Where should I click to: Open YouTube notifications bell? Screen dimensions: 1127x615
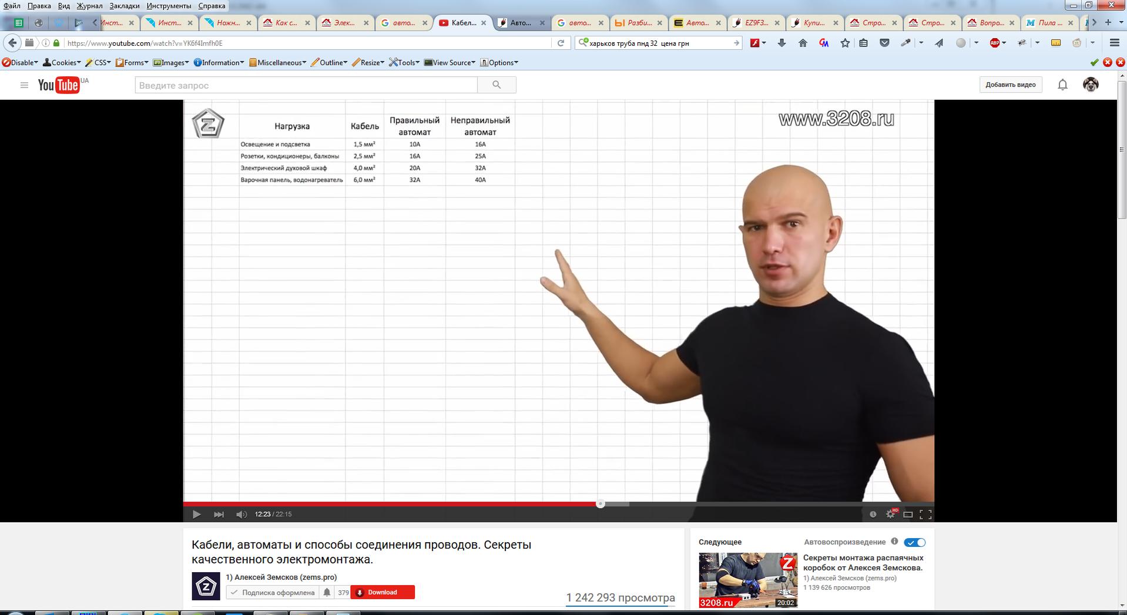pos(1062,85)
